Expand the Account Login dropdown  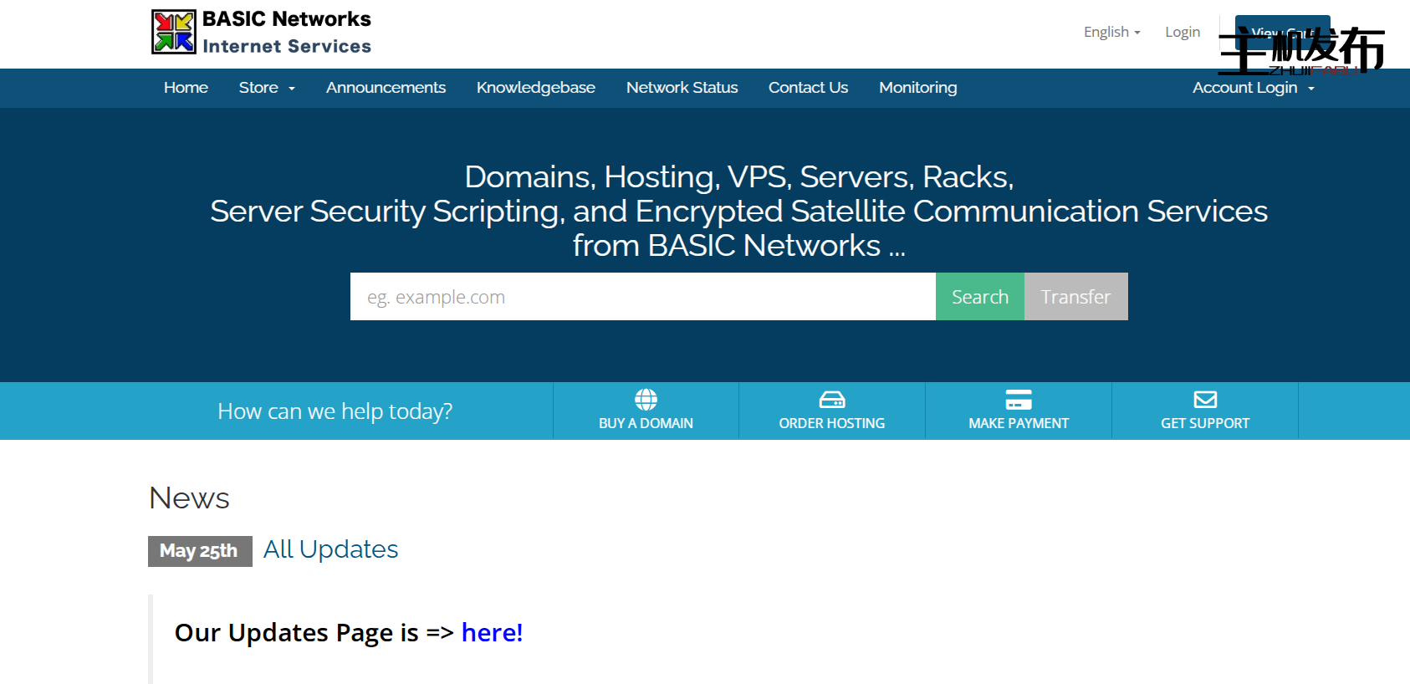click(x=1253, y=88)
